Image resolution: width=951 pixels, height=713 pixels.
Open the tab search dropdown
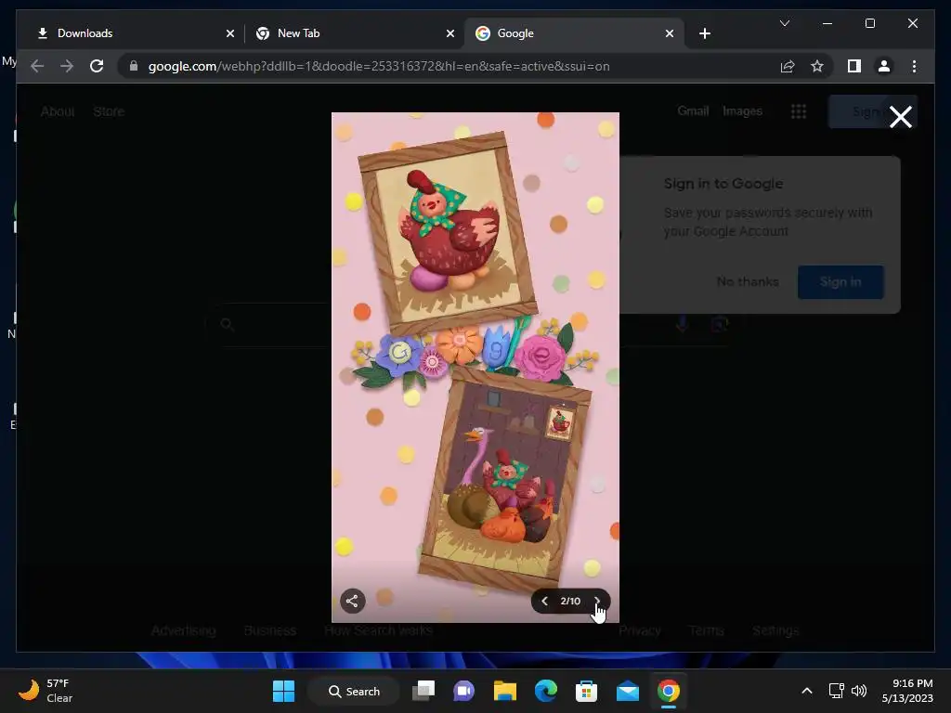[784, 23]
